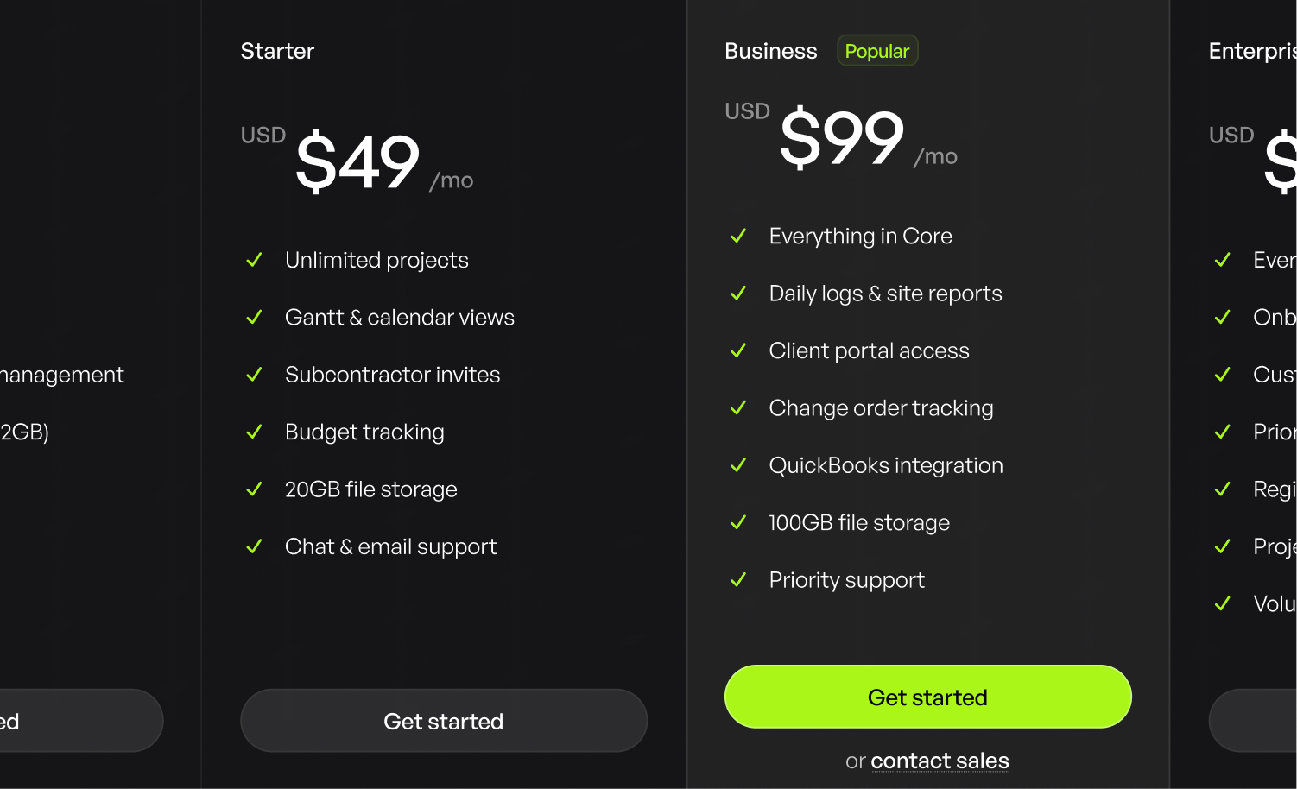The image size is (1297, 789).
Task: Click Get started under the Starter plan
Action: pyautogui.click(x=444, y=721)
